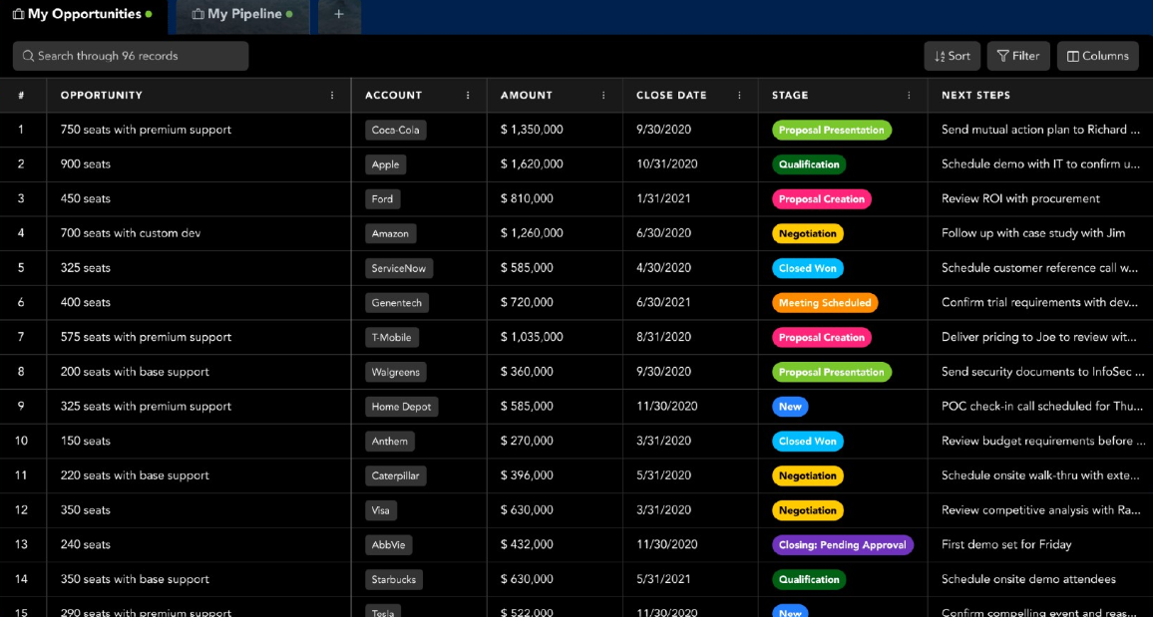Switch to My Opportunities tab
Screen dimensions: 1153x617
[83, 14]
